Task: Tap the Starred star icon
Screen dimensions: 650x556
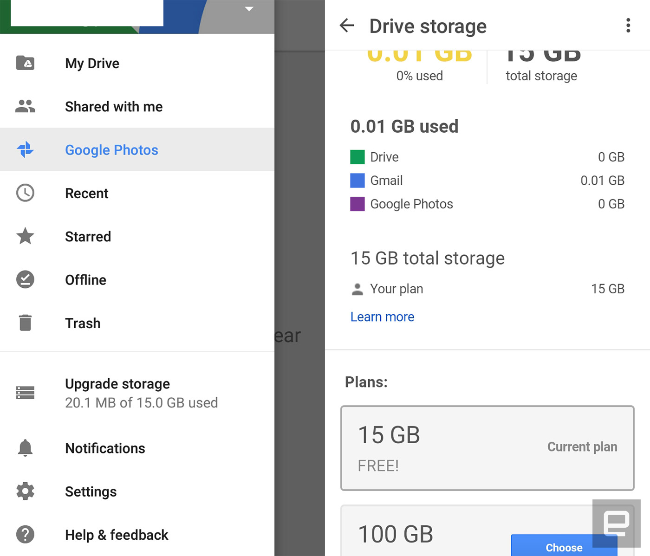Action: [x=25, y=236]
